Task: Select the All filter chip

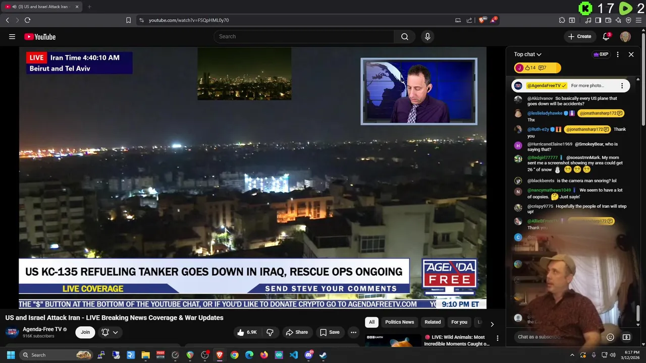Action: tap(371, 322)
